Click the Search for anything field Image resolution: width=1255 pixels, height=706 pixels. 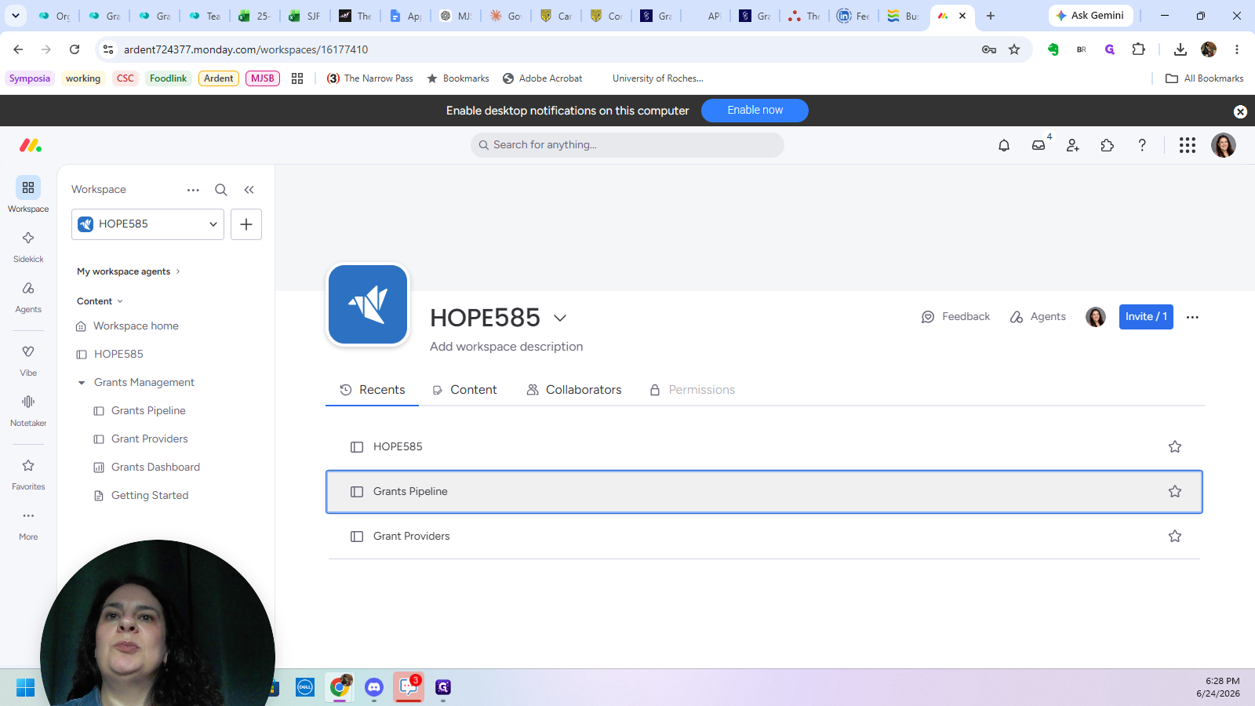[627, 145]
